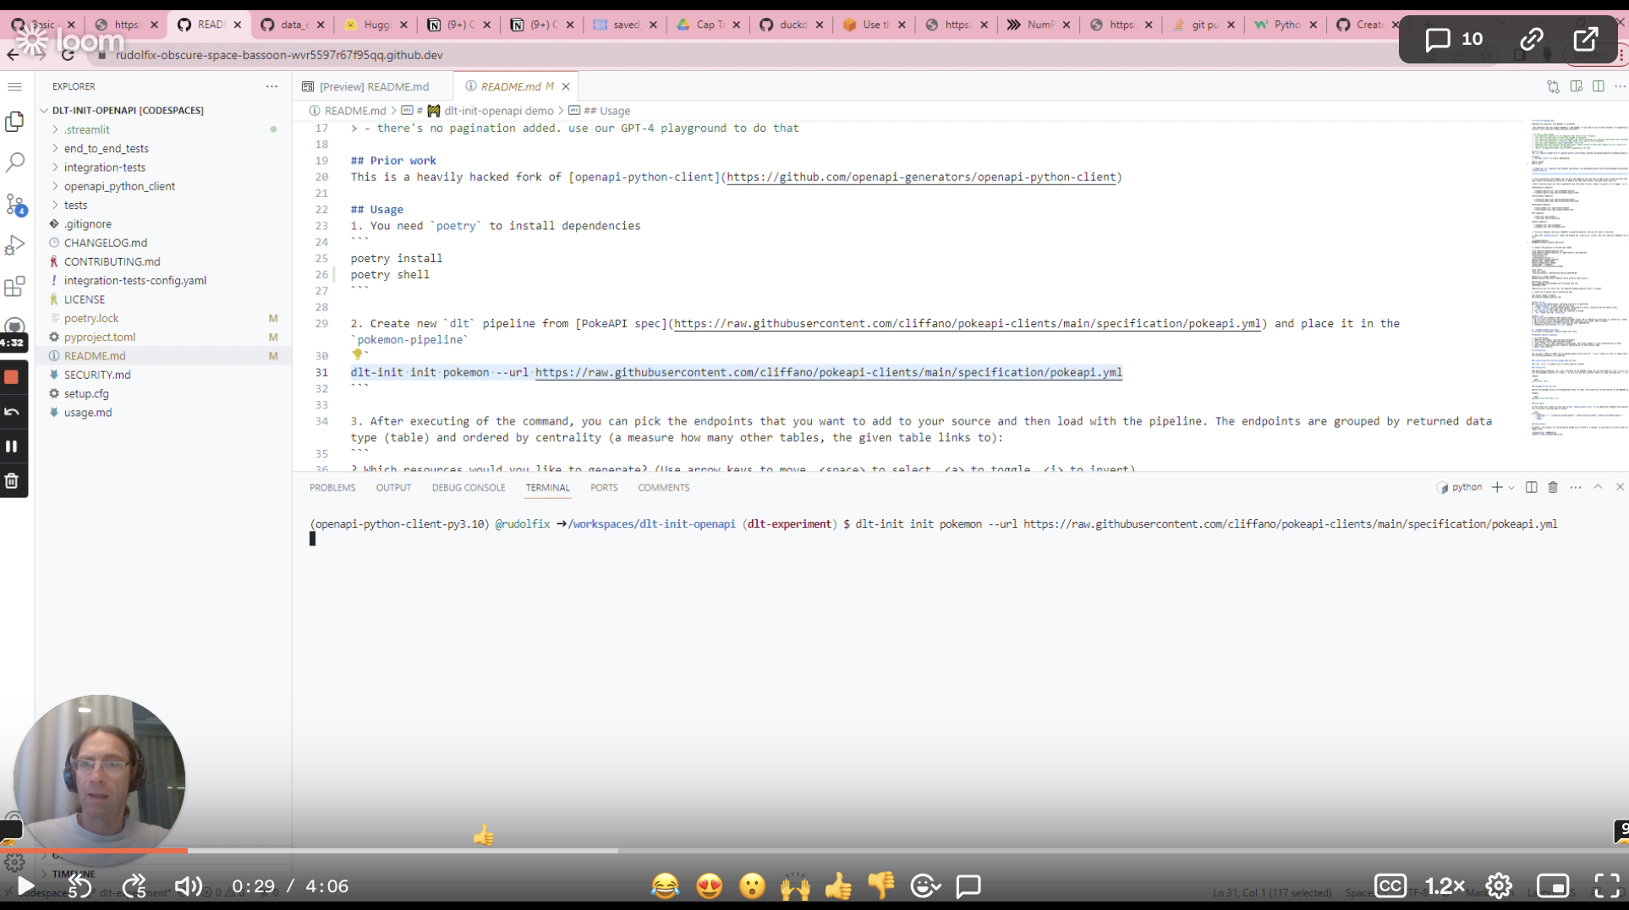Viewport: 1629px width, 910px height.
Task: React with raised hands emoji
Action: coord(795,885)
